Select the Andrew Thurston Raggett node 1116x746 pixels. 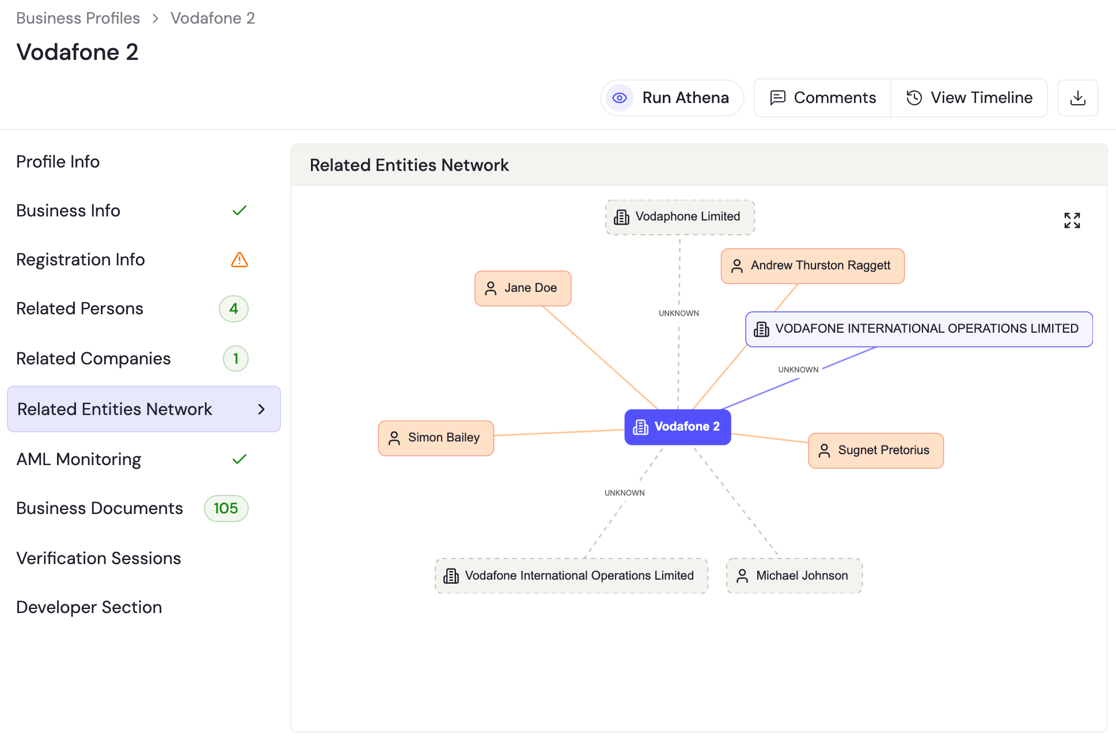click(x=813, y=266)
